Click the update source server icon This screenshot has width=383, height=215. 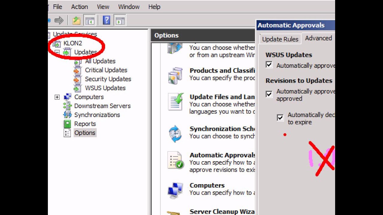click(x=175, y=48)
